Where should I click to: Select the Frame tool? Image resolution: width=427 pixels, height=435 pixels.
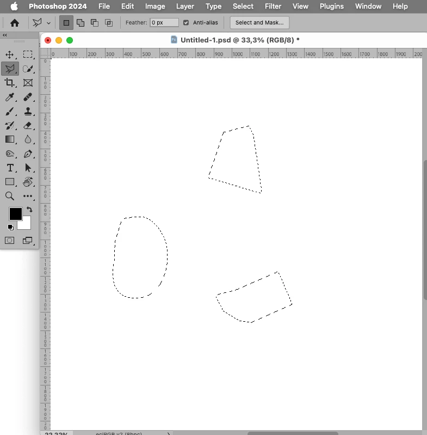point(28,83)
